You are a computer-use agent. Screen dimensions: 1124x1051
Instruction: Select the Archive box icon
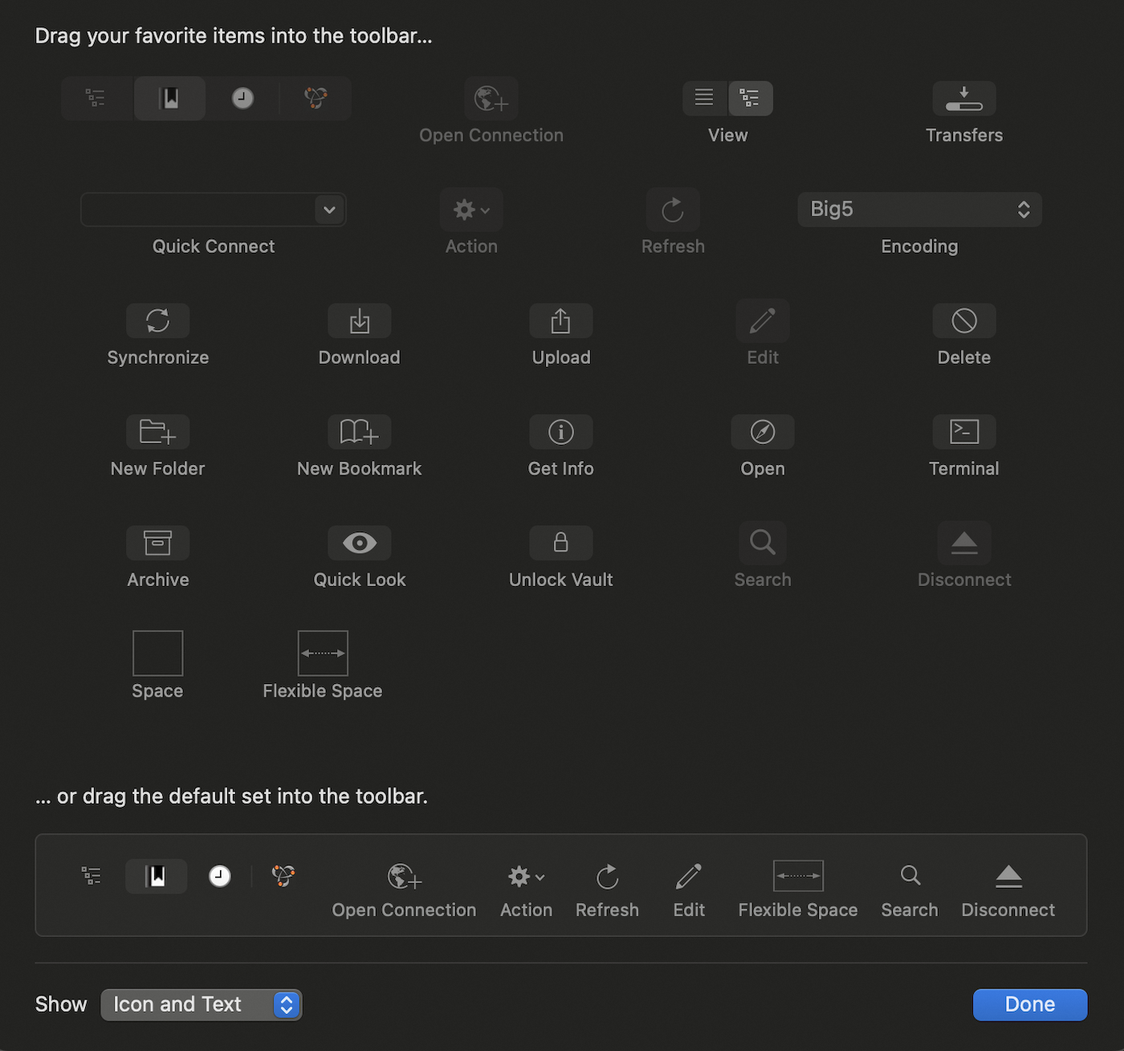(x=157, y=544)
